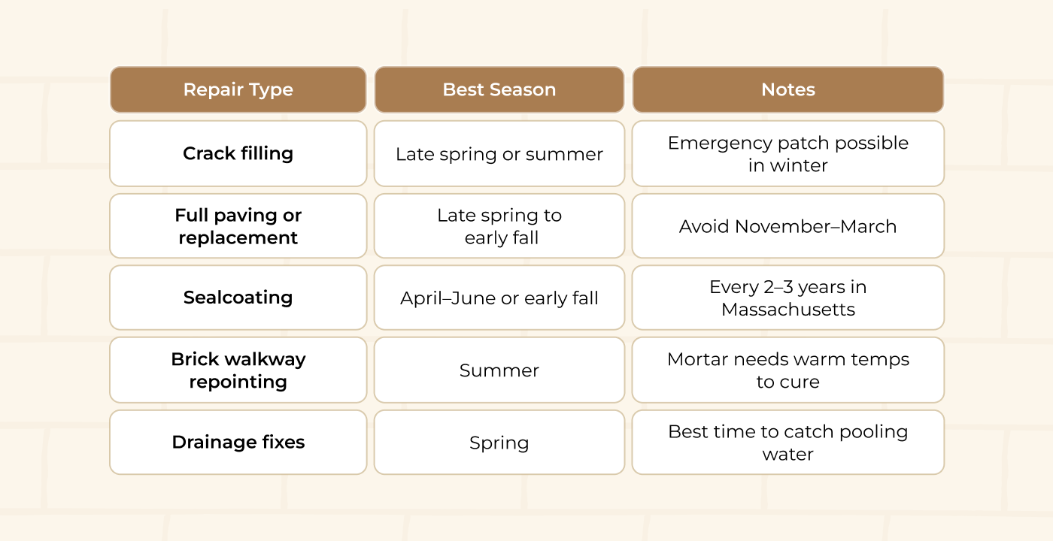Image resolution: width=1053 pixels, height=541 pixels.
Task: Select the Crack filling row label
Action: (x=238, y=153)
